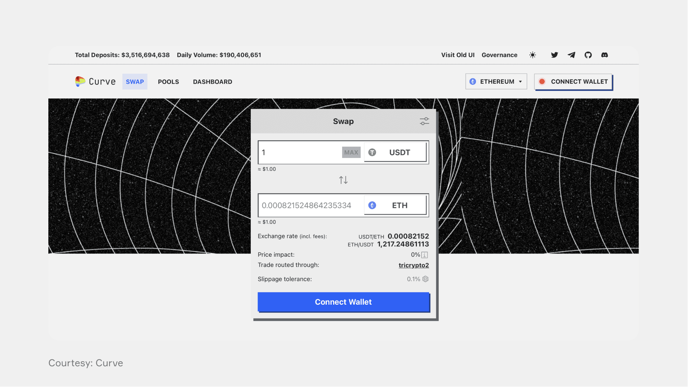Focus the ETH output amount field

click(x=311, y=205)
